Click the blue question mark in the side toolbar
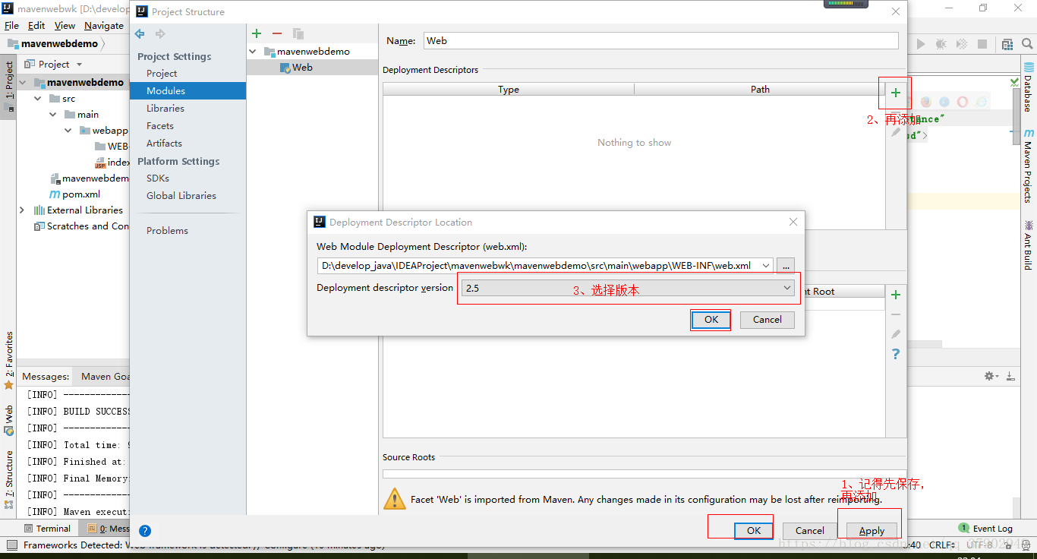 tap(896, 354)
